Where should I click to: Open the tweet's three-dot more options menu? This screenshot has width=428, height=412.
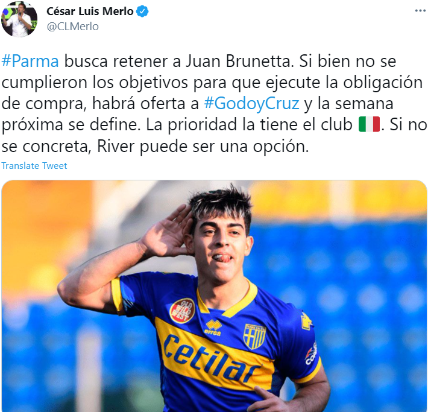pos(420,11)
